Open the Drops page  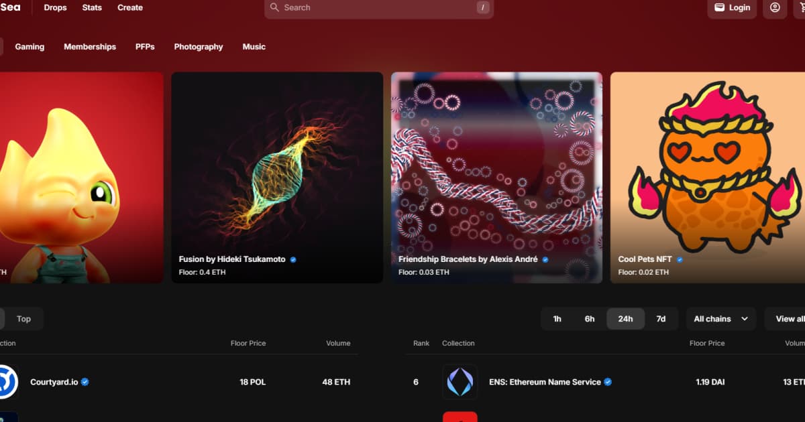55,7
